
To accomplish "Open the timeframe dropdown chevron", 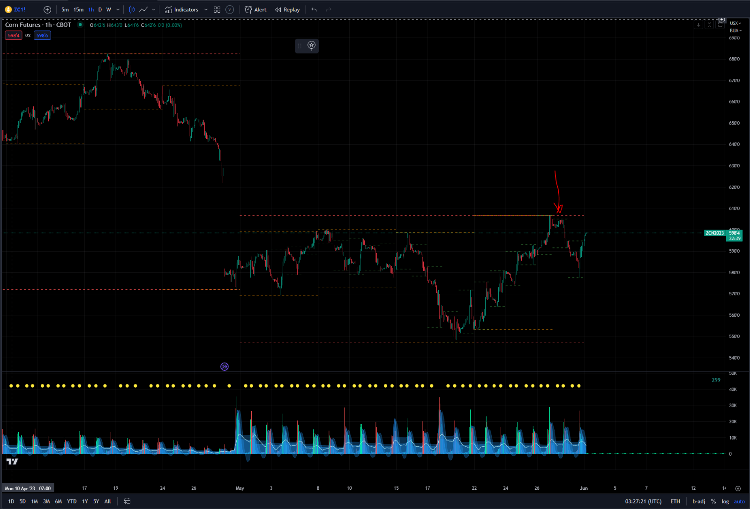I will [118, 9].
